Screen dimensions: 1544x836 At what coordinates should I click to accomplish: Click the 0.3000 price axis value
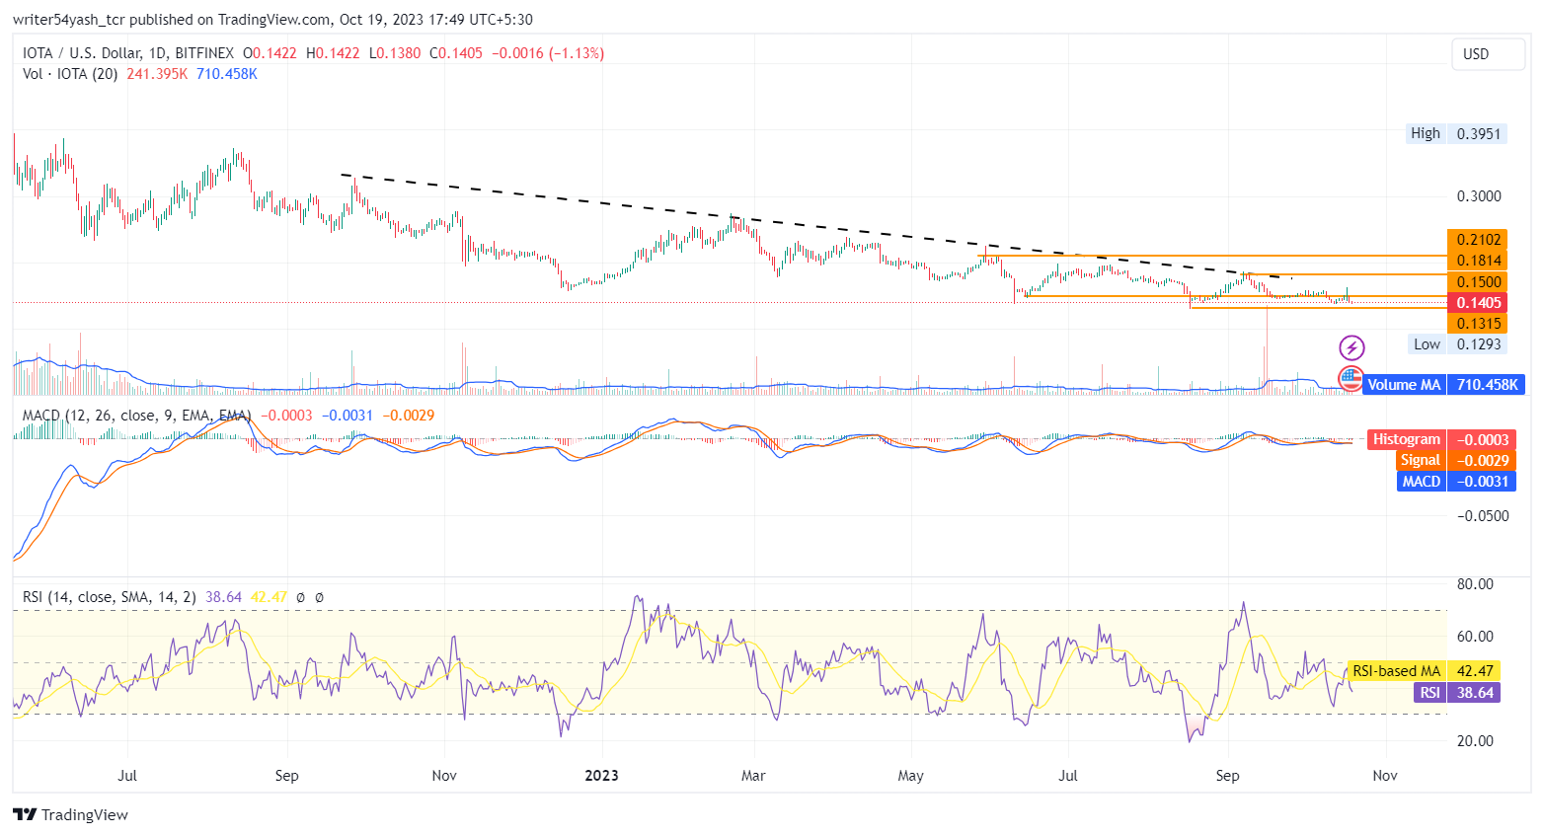[x=1479, y=196]
